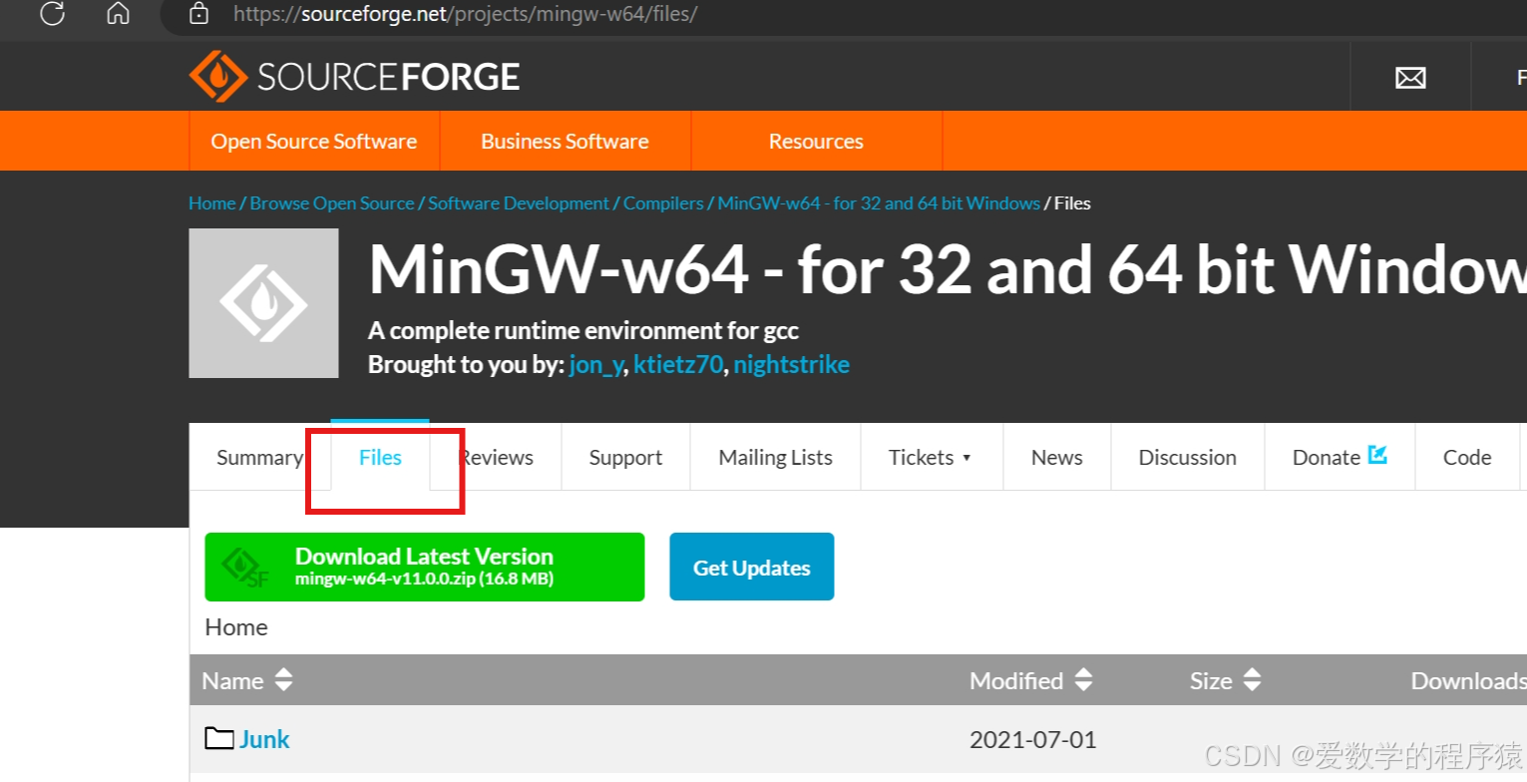Switch to the Mailing Lists tab

775,458
